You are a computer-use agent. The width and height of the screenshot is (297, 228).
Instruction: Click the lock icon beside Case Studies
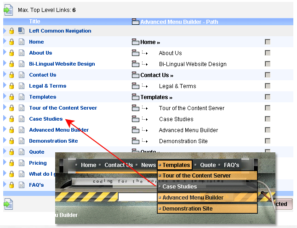[x=11, y=119]
